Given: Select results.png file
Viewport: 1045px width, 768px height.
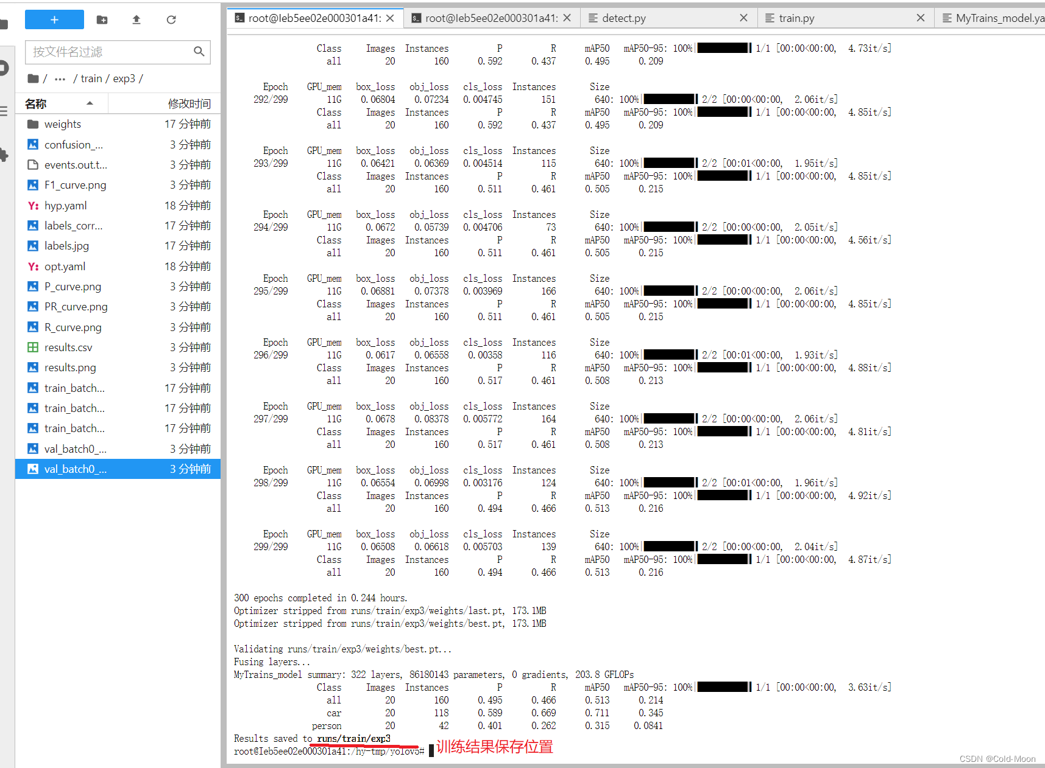Looking at the screenshot, I should pyautogui.click(x=118, y=368).
